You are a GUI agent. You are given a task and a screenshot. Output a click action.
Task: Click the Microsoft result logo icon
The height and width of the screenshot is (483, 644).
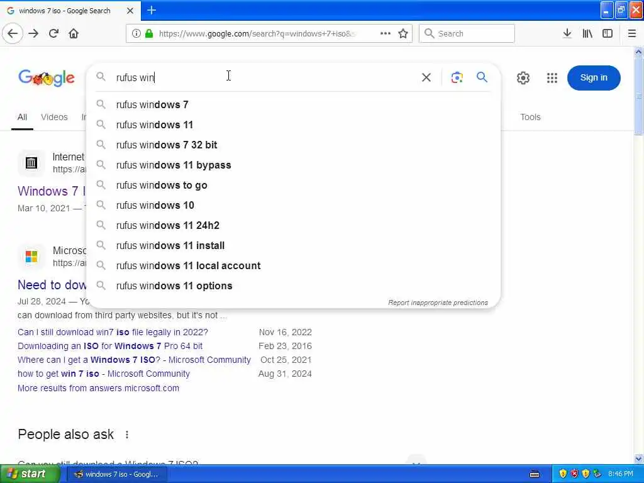[31, 257]
